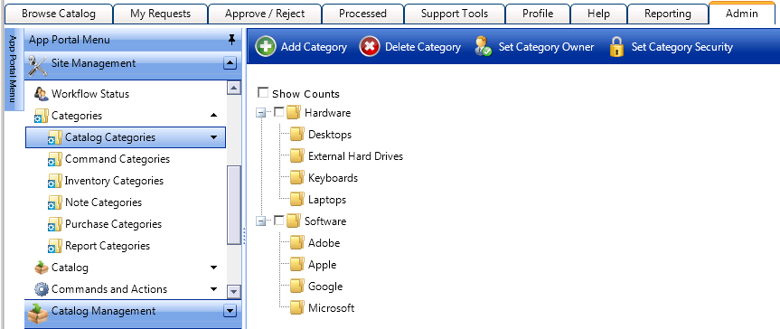Open the Catalog Categories dropdown arrow
This screenshot has width=780, height=329.
(x=214, y=137)
